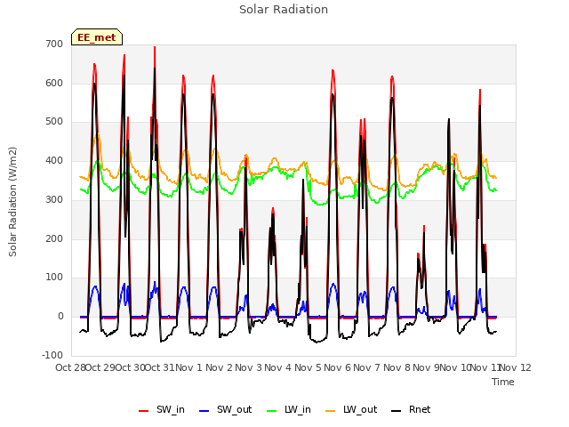Image resolution: width=569 pixels, height=427 pixels.
Task: Click the green LW_in legend swatch
Action: 272,411
